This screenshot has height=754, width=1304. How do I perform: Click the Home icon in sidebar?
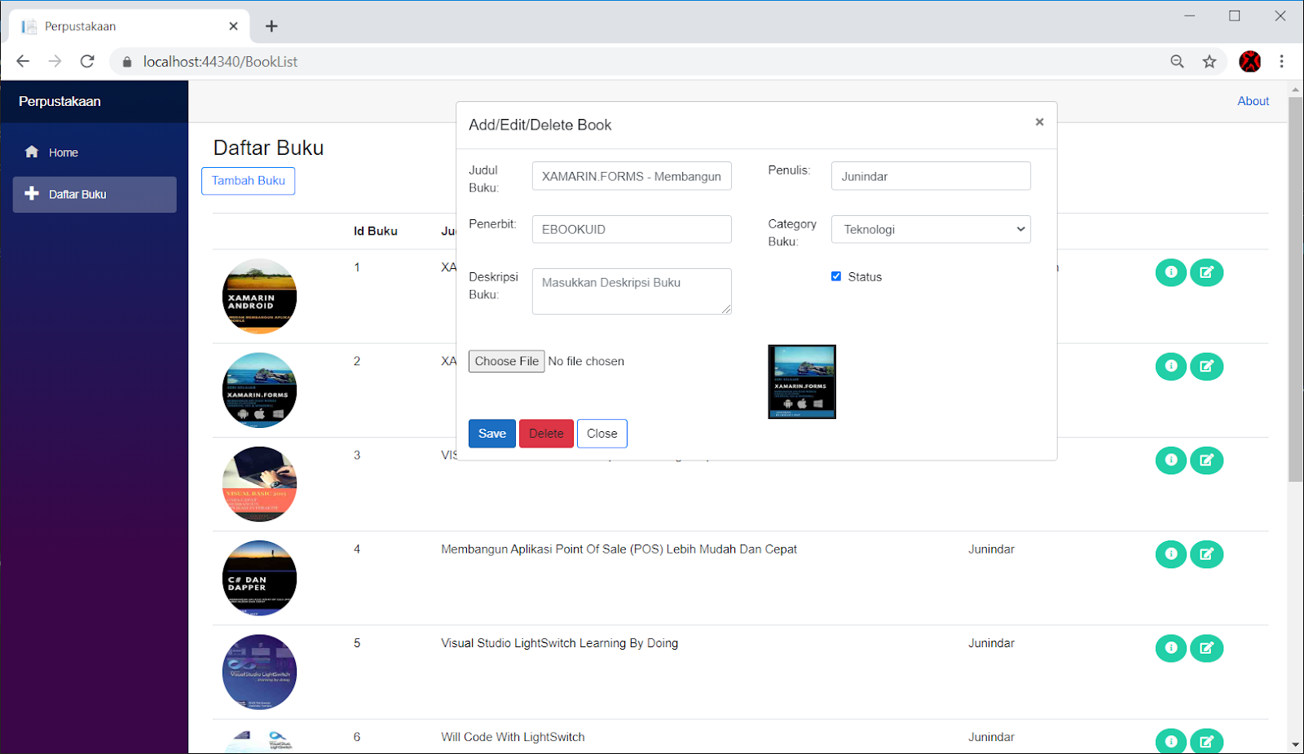click(32, 152)
